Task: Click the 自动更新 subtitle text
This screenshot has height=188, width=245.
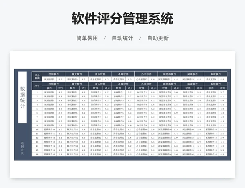Action: tap(158, 38)
